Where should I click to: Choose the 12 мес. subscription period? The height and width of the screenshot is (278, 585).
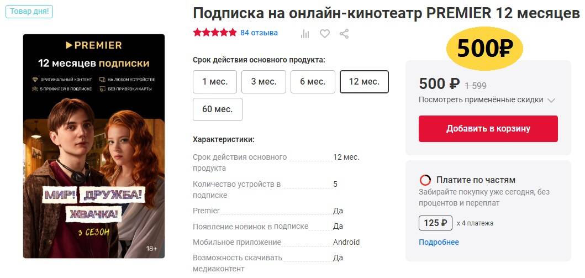click(364, 82)
